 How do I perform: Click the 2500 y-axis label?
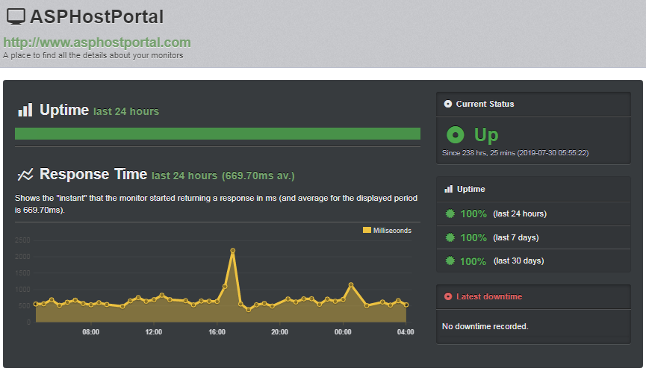point(22,240)
